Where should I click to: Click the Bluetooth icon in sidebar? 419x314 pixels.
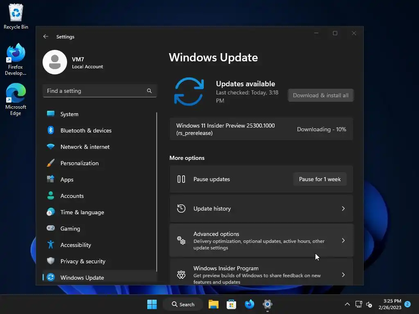tap(50, 130)
